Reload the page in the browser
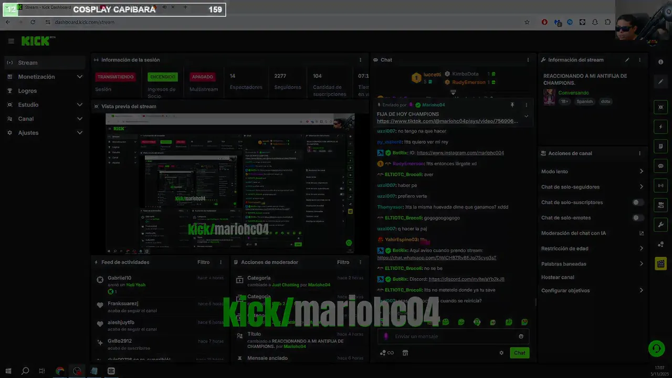This screenshot has width=672, height=378. (x=33, y=22)
